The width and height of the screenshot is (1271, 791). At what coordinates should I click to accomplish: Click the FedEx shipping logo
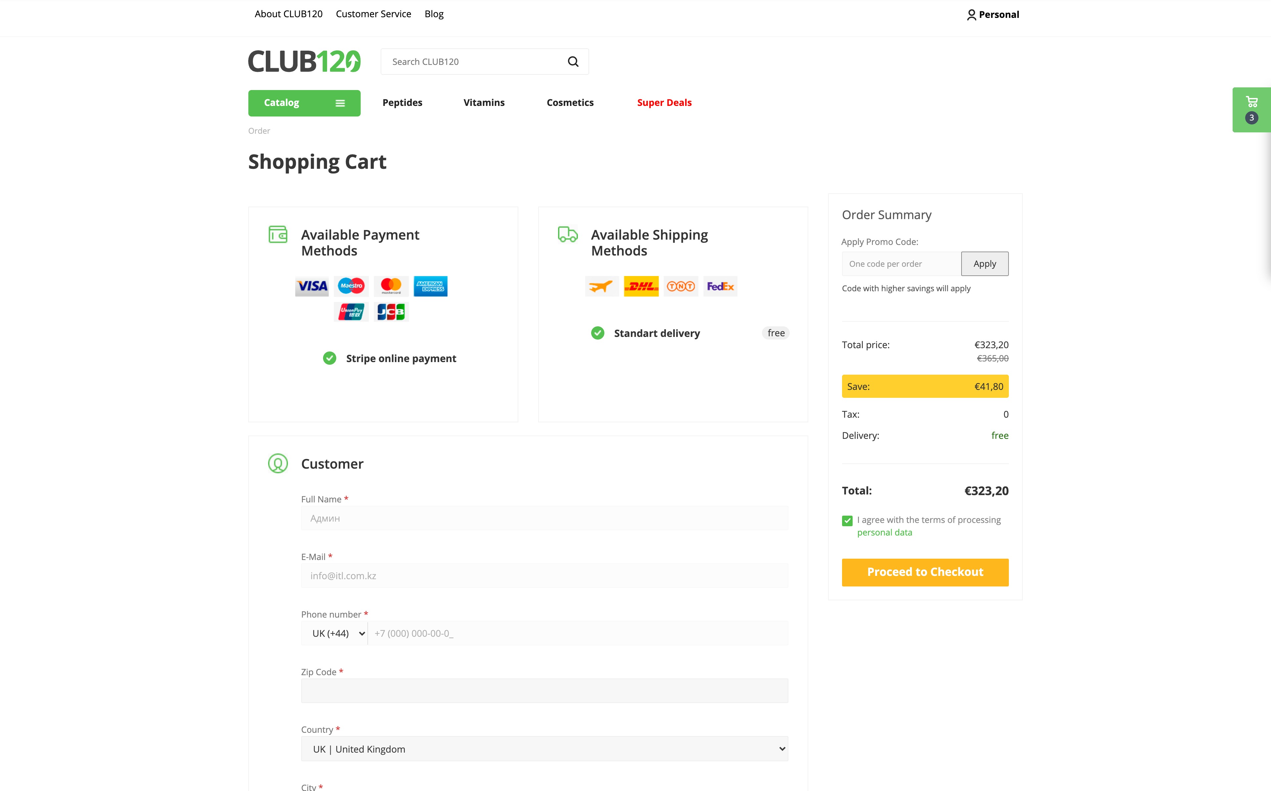(720, 286)
